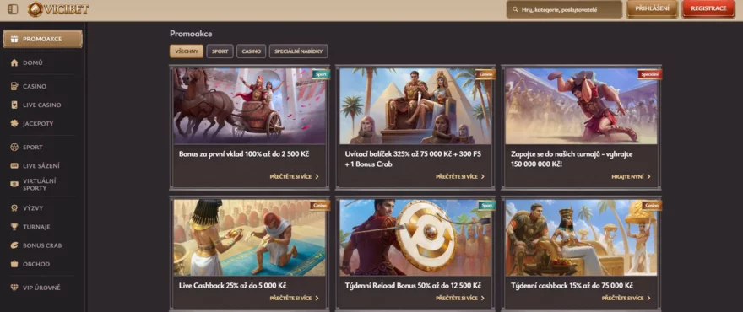Image resolution: width=743 pixels, height=312 pixels.
Task: Click the diamond icon beside VIP Úrovně
Action: [14, 288]
